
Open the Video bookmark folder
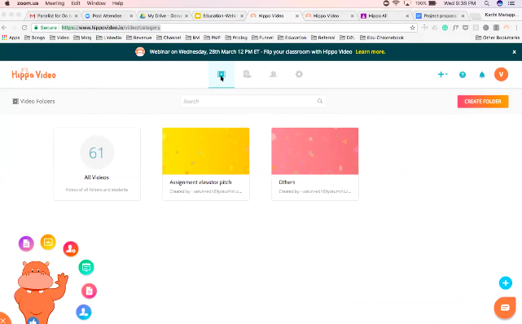[59, 37]
